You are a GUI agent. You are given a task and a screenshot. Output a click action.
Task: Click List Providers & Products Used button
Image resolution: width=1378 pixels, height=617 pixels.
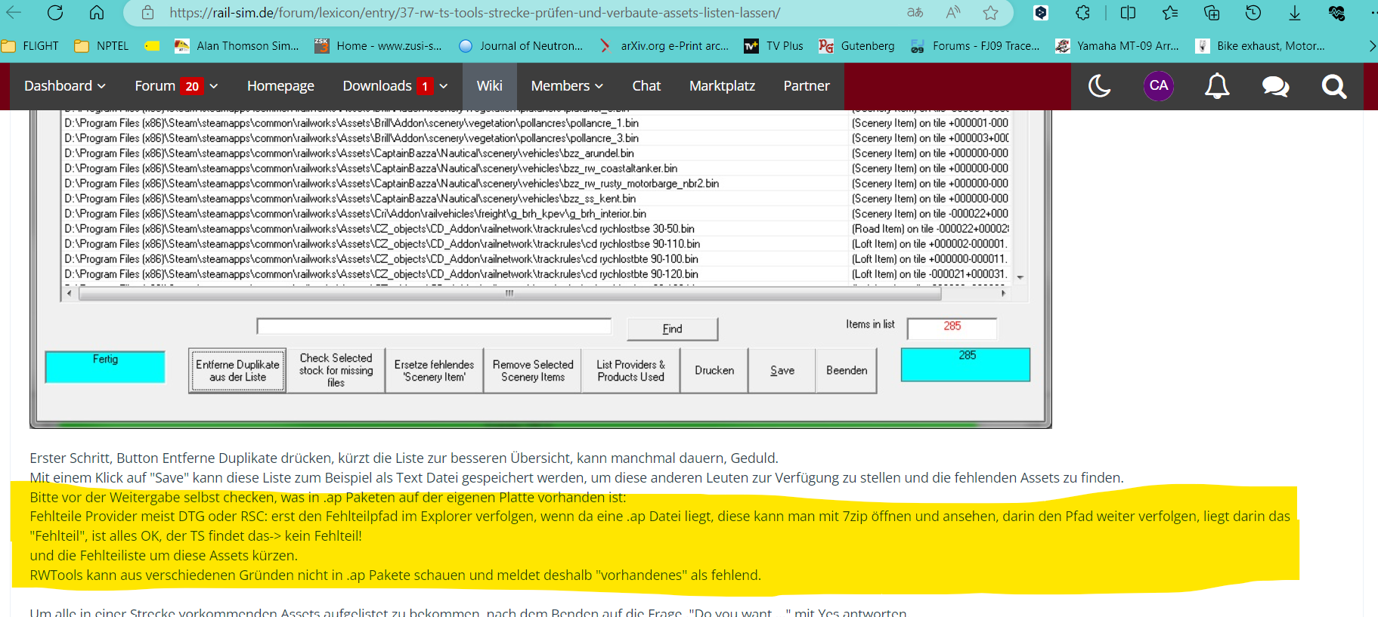[x=631, y=371]
